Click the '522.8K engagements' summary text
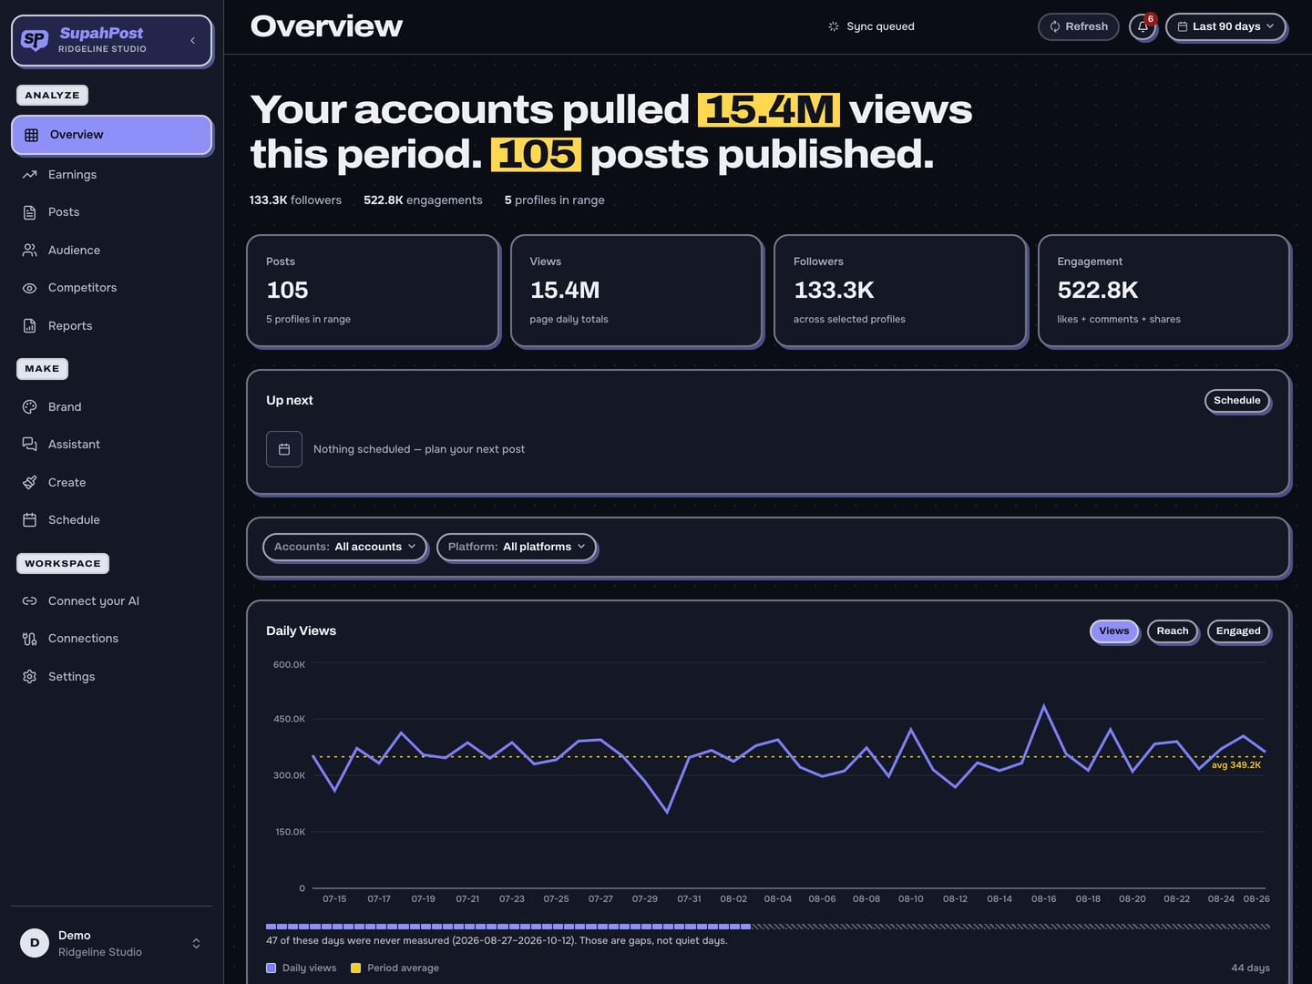 (423, 200)
